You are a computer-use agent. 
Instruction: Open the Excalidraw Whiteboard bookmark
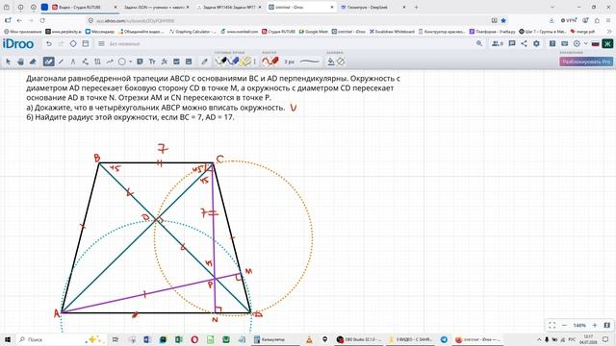coord(392,32)
